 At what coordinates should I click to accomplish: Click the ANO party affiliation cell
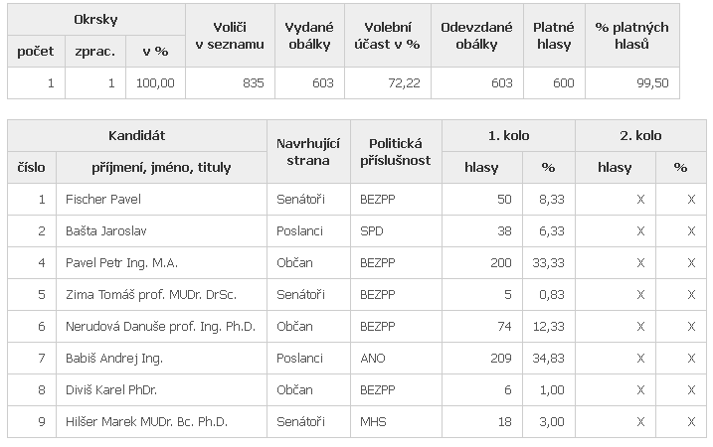pos(374,359)
